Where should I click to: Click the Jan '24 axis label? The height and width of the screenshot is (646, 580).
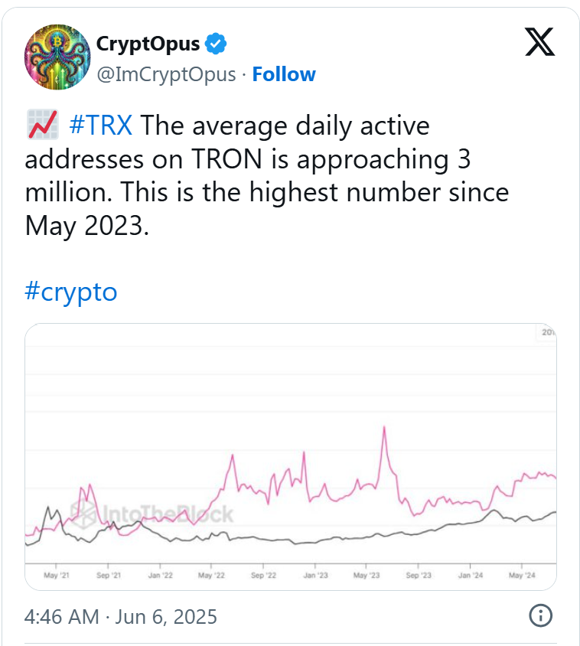(x=471, y=575)
